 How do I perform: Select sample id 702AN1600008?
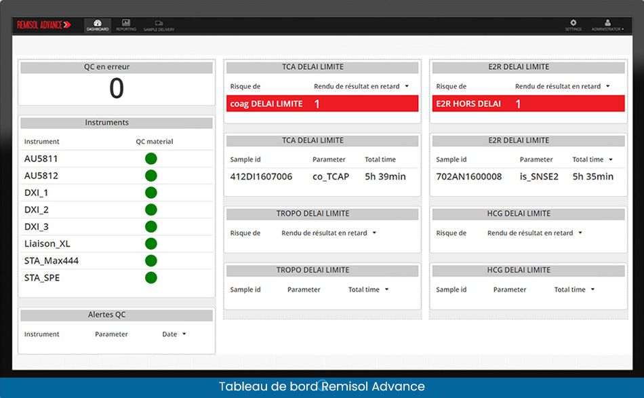468,176
